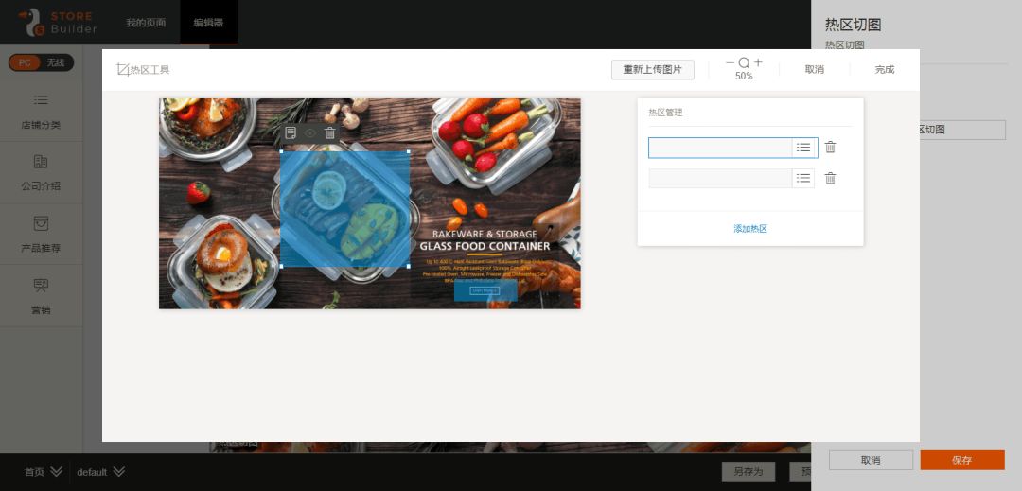Switch to 编辑器 tab
The image size is (1022, 491).
click(x=208, y=23)
